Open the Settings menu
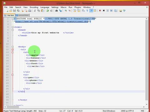The width and height of the screenshot is (150, 112). [x=55, y=7]
